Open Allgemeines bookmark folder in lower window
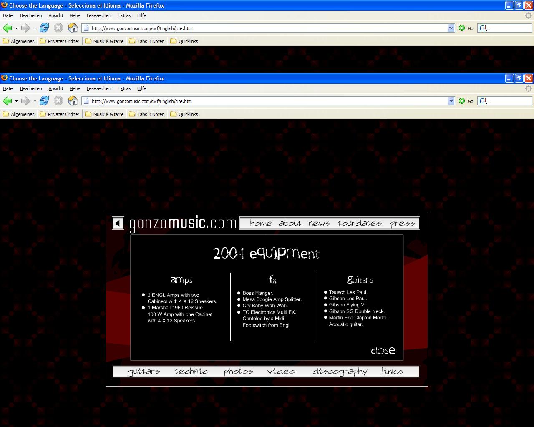This screenshot has height=427, width=534. 19,114
